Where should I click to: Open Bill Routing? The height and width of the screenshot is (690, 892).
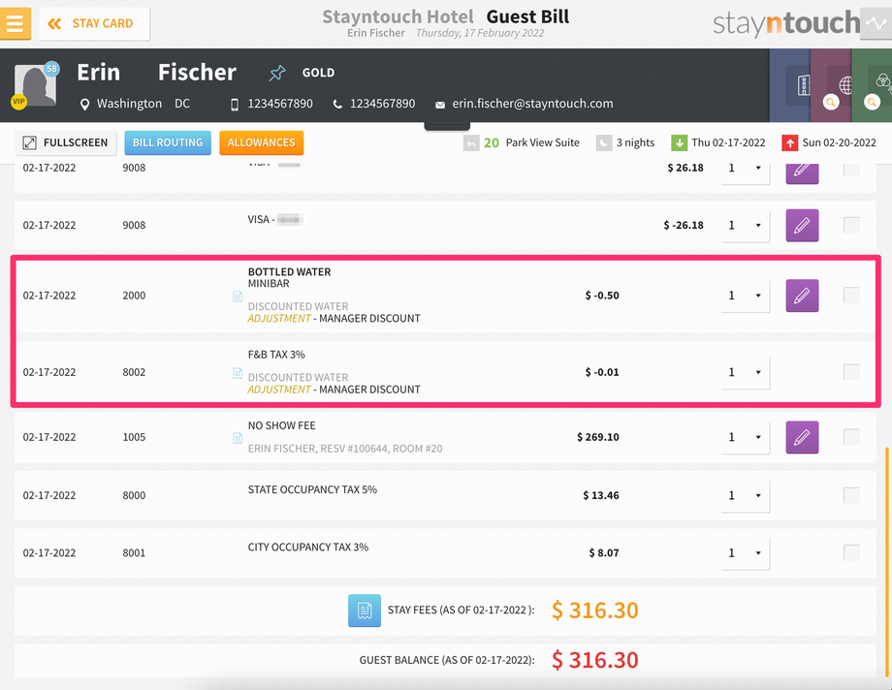coord(168,142)
